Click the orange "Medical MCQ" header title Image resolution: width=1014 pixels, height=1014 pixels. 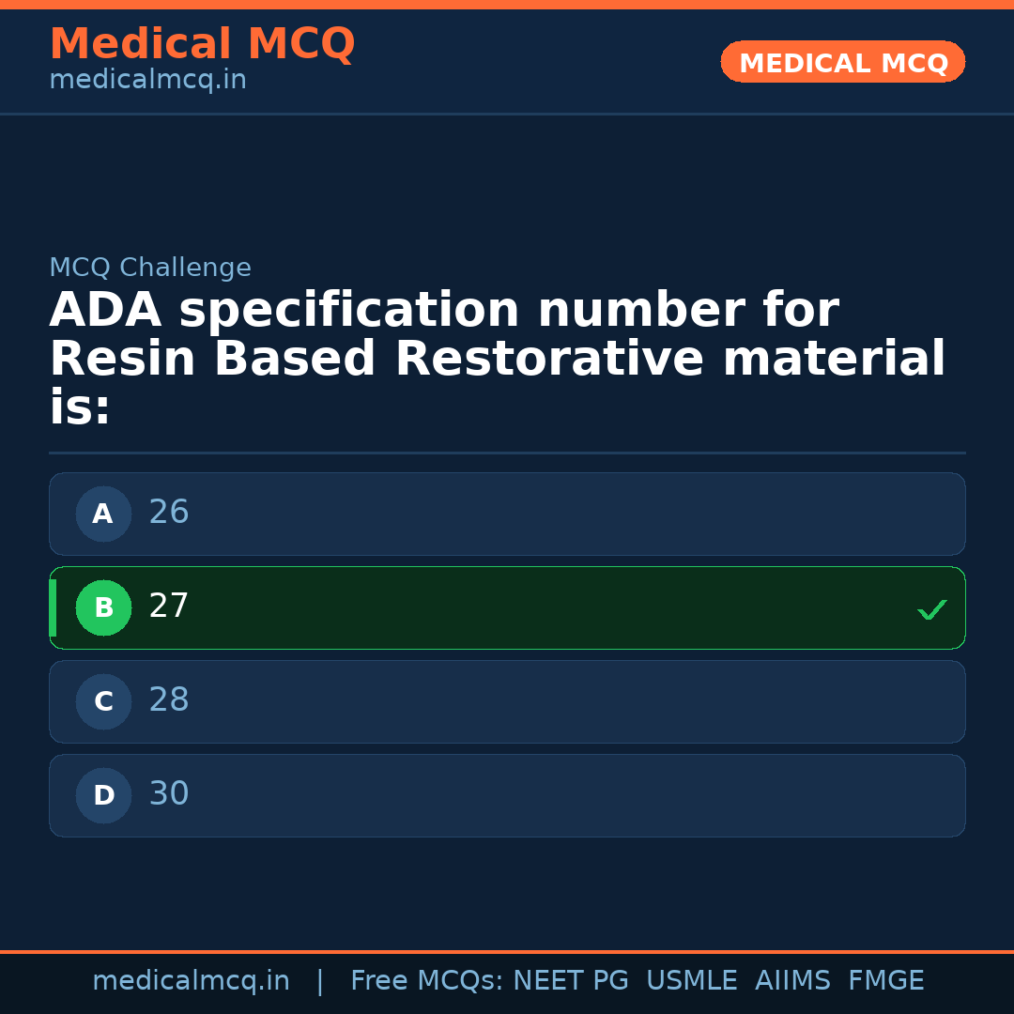pyautogui.click(x=202, y=44)
